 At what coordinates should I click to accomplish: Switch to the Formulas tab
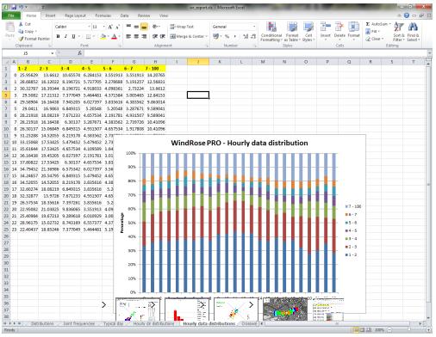(103, 15)
